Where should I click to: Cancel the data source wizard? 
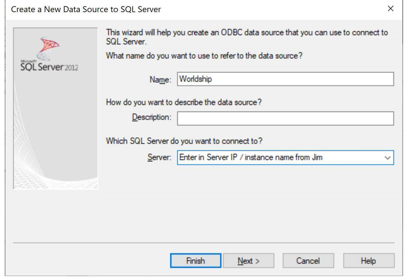[308, 261]
